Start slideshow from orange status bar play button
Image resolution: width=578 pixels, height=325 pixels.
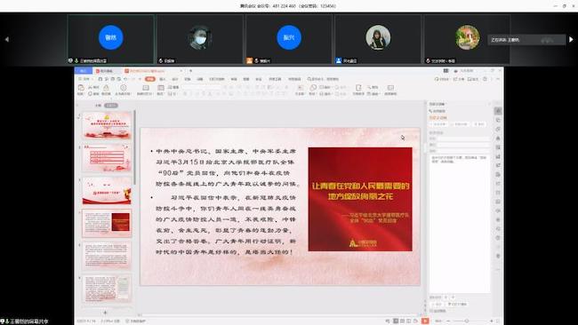pyautogui.click(x=425, y=321)
